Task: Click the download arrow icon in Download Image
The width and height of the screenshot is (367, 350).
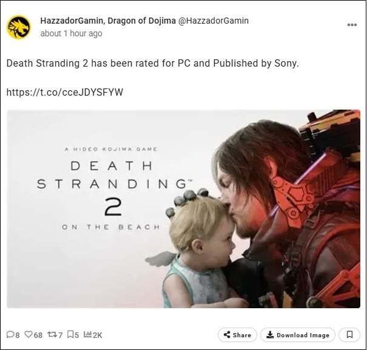Action: point(270,335)
